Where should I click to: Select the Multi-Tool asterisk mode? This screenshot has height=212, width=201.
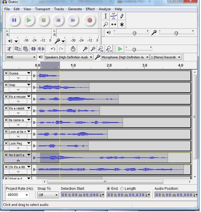pyautogui.click(x=122, y=24)
